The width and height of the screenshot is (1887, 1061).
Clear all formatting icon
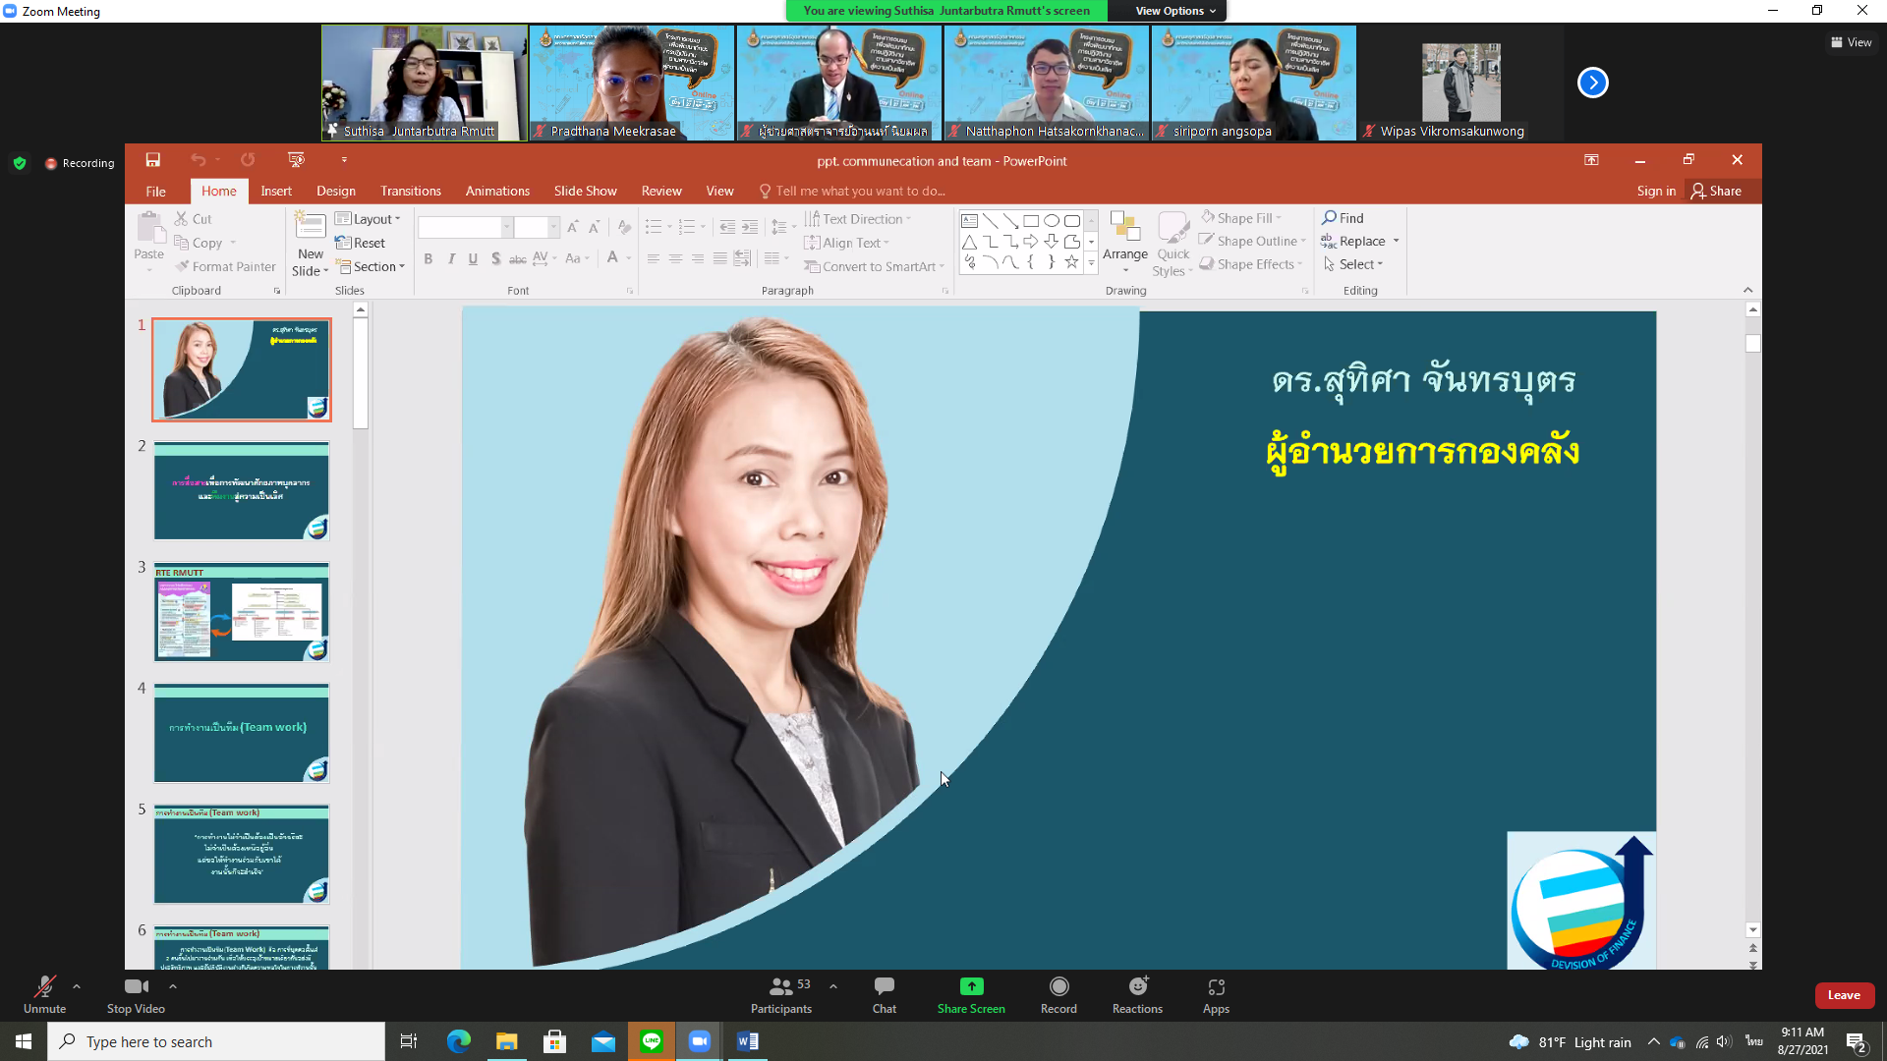tap(623, 227)
